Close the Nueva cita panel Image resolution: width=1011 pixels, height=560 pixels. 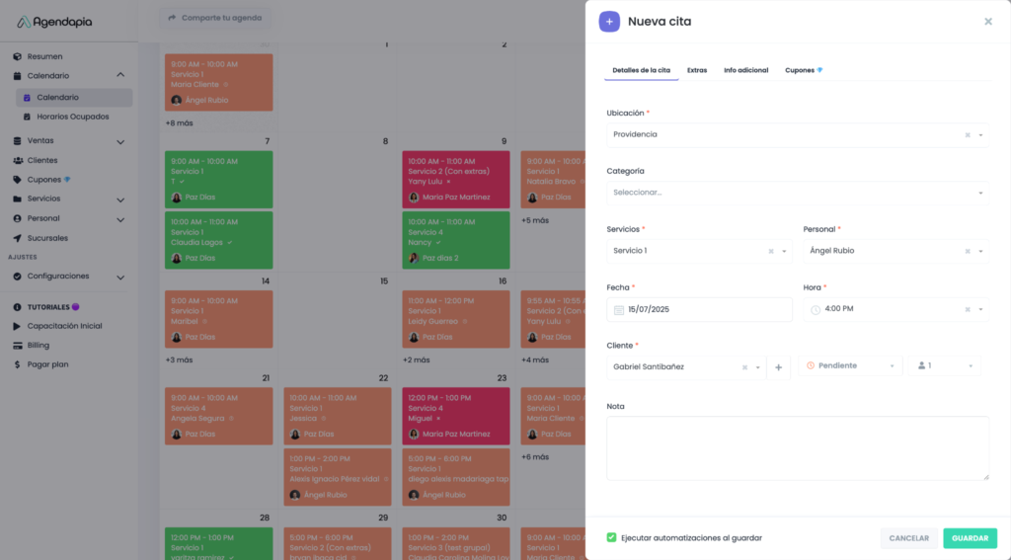click(x=987, y=22)
